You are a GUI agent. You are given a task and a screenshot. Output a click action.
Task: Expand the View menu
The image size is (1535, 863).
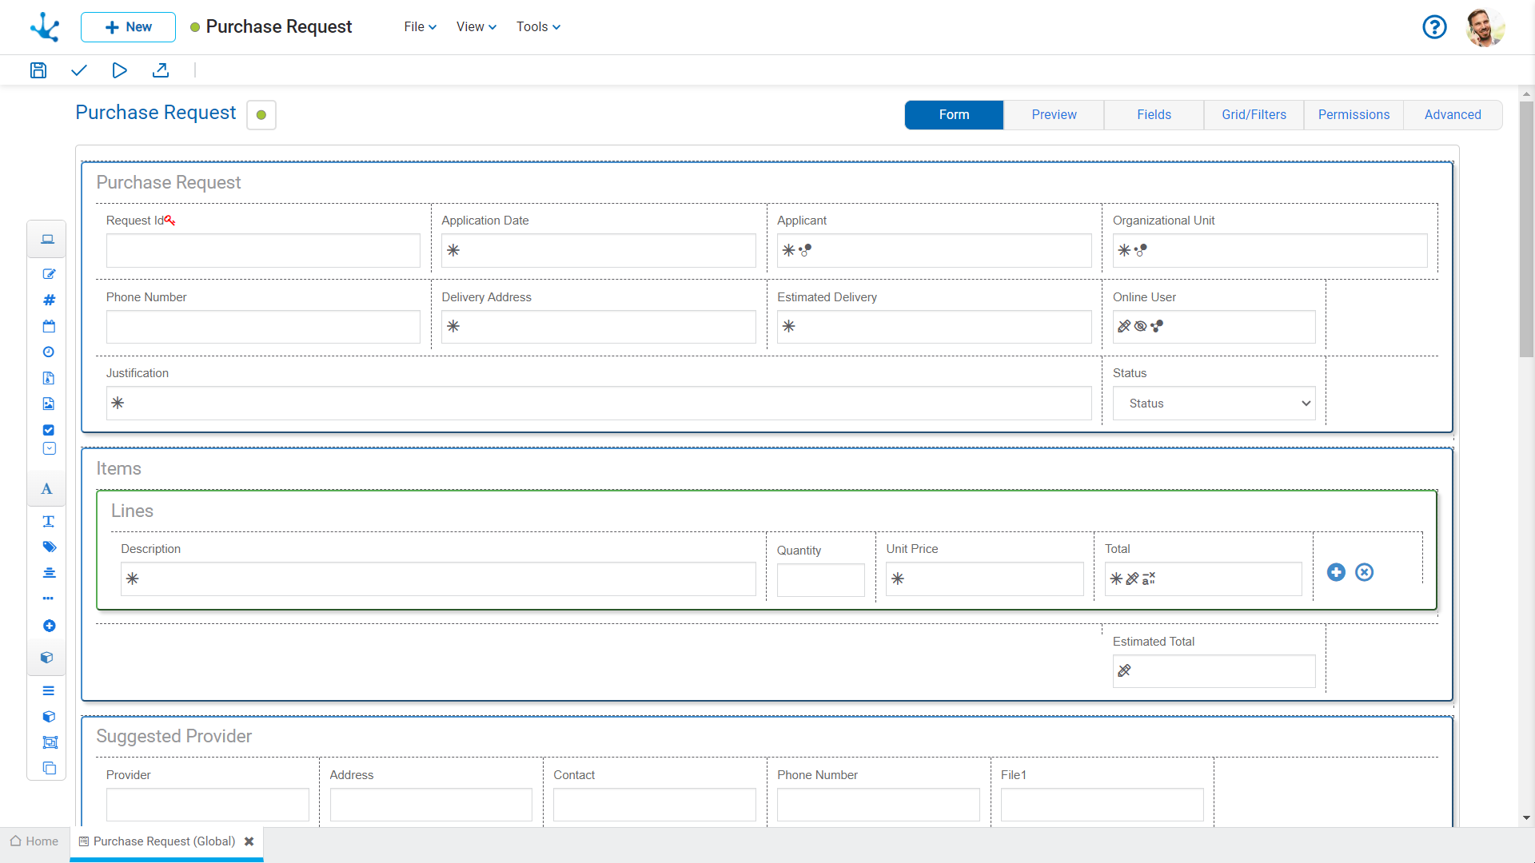click(473, 26)
